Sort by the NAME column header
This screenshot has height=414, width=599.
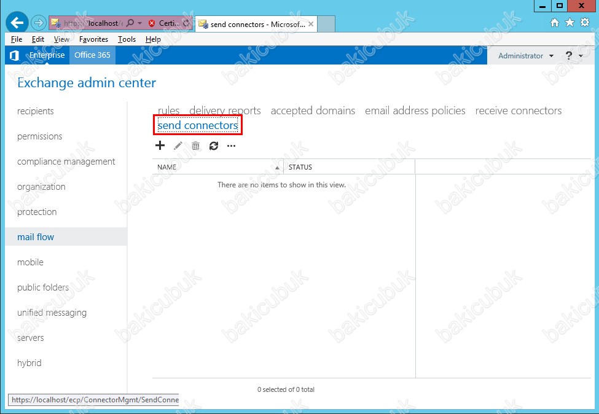tap(217, 167)
